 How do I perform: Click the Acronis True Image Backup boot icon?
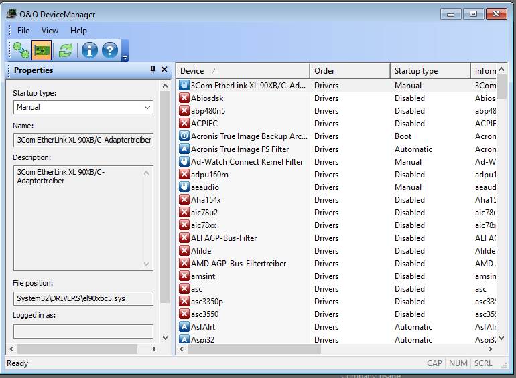(184, 136)
